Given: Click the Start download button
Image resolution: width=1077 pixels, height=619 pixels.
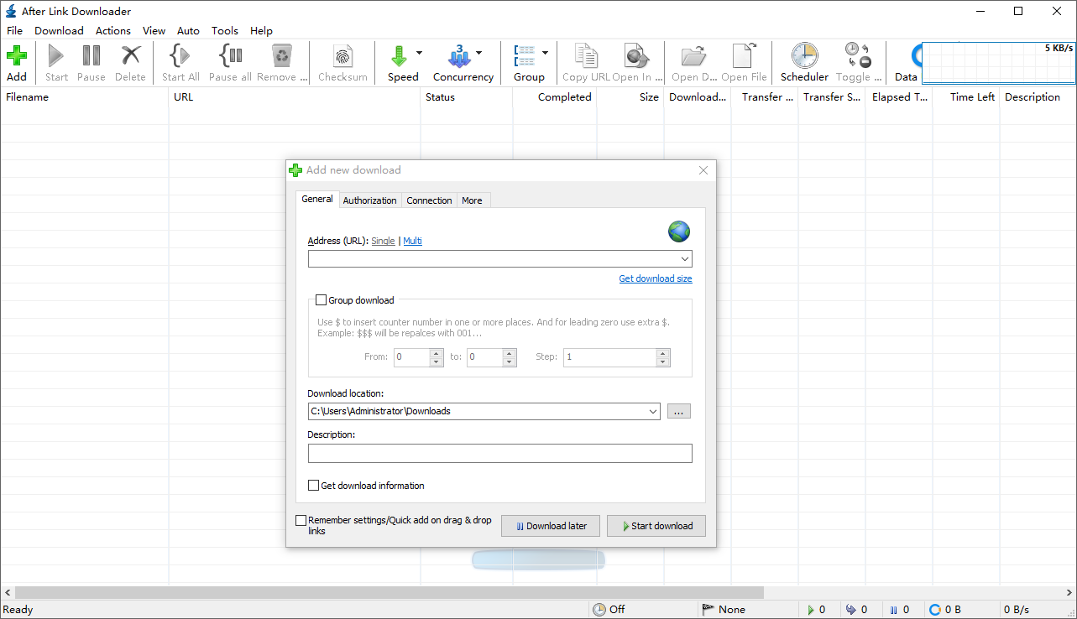Looking at the screenshot, I should coord(656,526).
